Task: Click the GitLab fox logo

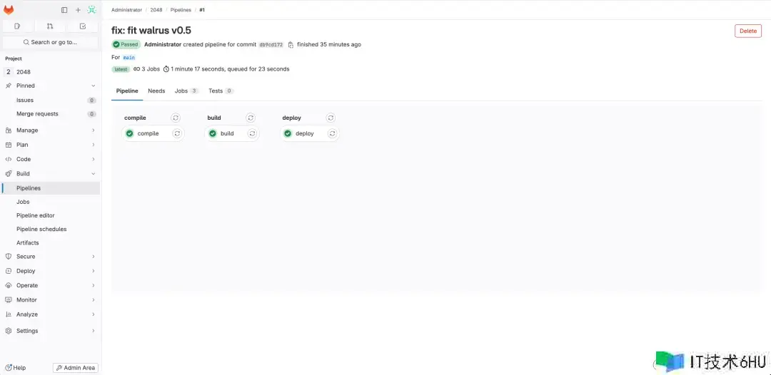Action: (x=9, y=10)
